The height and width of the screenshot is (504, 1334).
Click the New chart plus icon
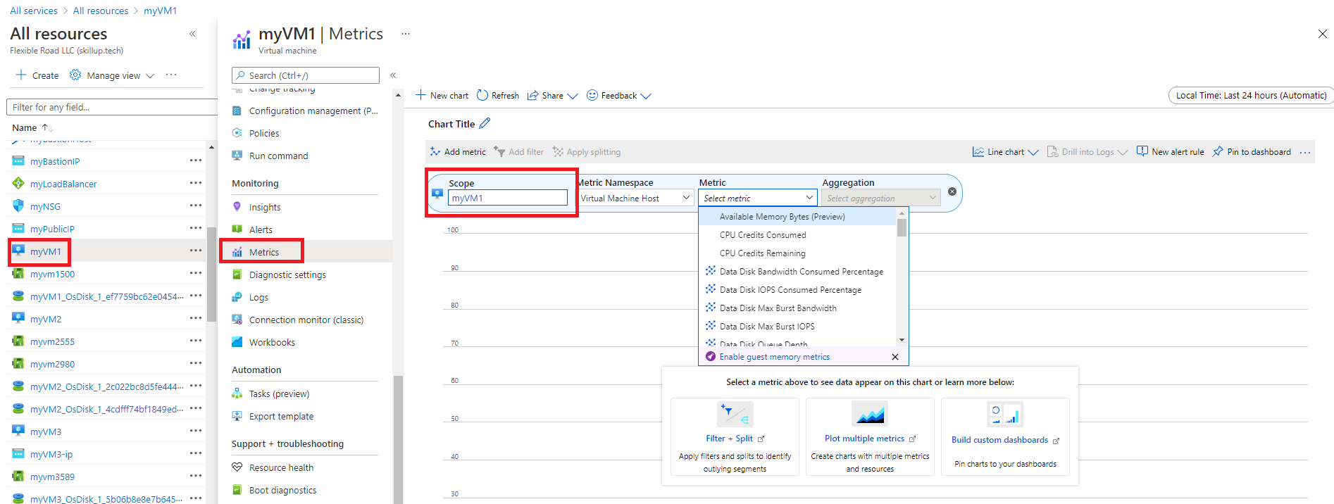click(x=420, y=95)
